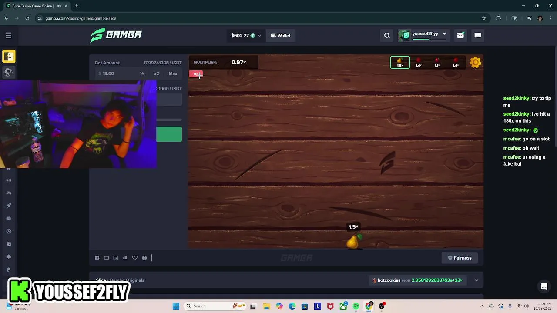Click the Gamba Originals breadcrumb link
557x313 pixels.
click(127, 280)
